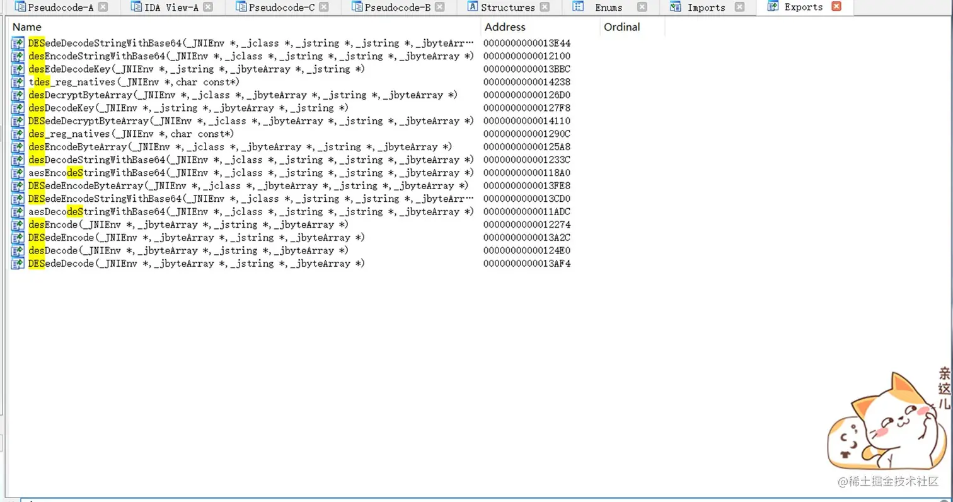953x502 pixels.
Task: Close the Imports tab
Action: click(739, 7)
